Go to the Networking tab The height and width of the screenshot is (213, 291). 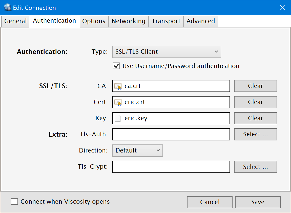pyautogui.click(x=128, y=21)
